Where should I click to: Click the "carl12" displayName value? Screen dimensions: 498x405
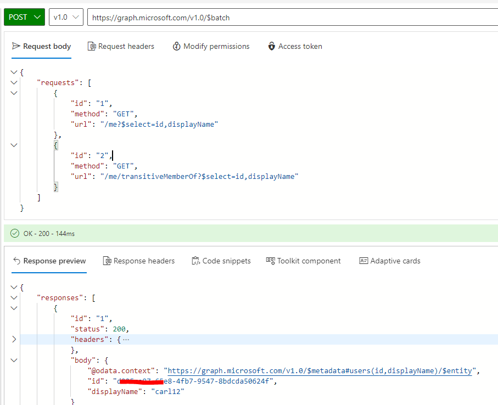(x=167, y=392)
